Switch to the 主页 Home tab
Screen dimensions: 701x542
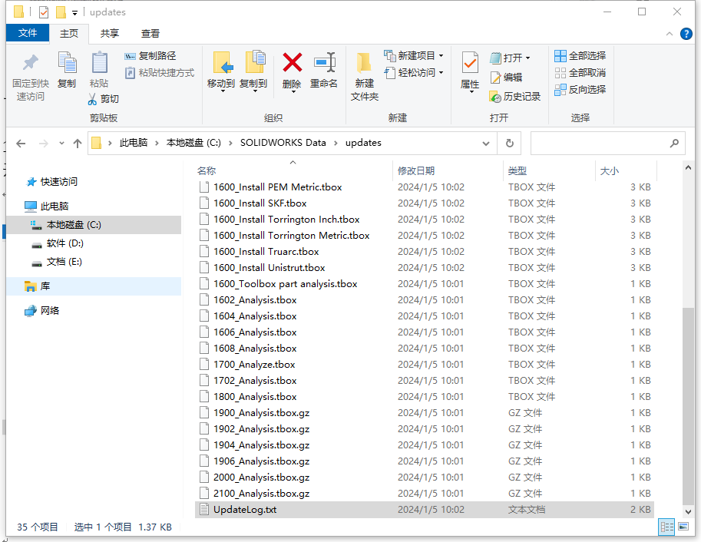coord(69,34)
